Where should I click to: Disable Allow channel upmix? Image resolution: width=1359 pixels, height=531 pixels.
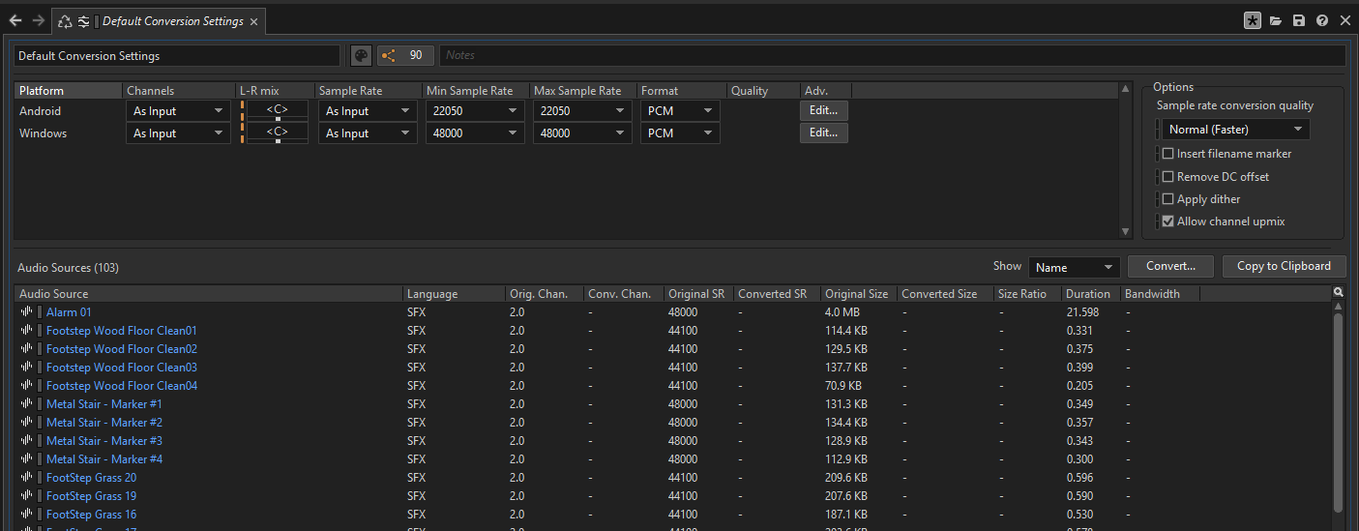pyautogui.click(x=1168, y=221)
